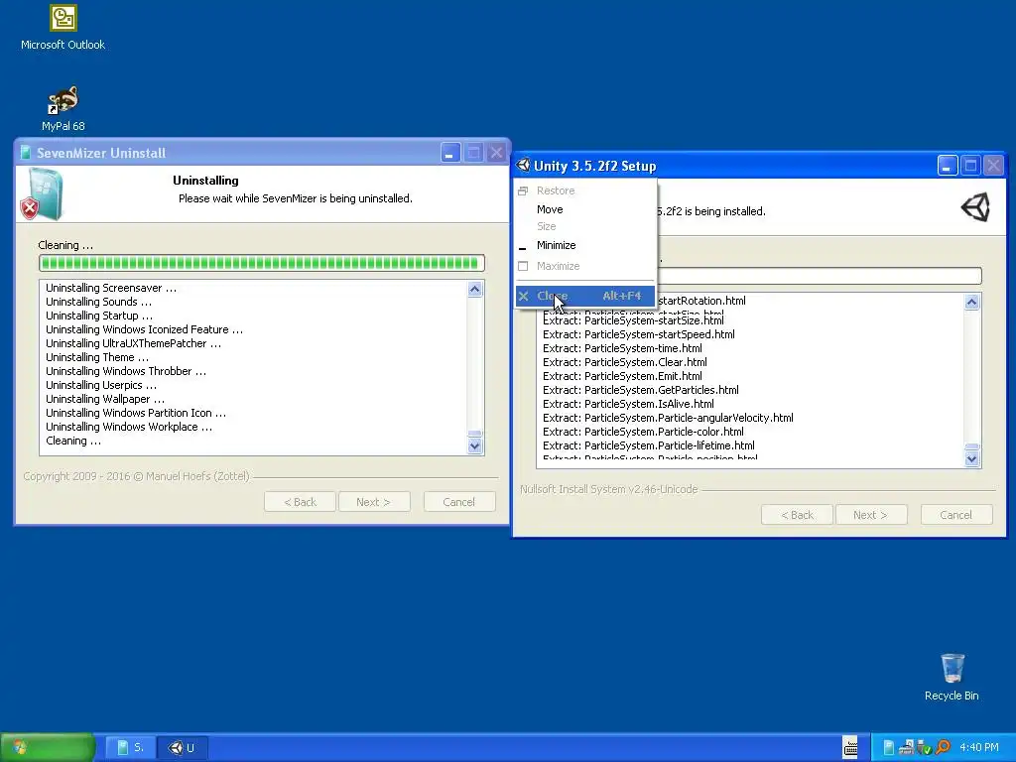
Task: Click the orange magnifier tray icon
Action: (x=943, y=748)
